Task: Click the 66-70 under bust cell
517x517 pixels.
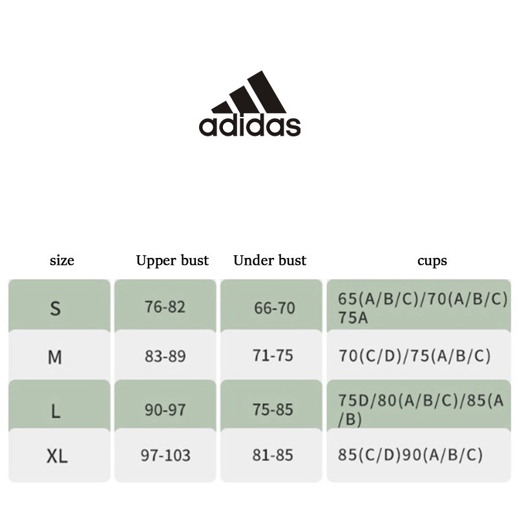Action: [271, 306]
